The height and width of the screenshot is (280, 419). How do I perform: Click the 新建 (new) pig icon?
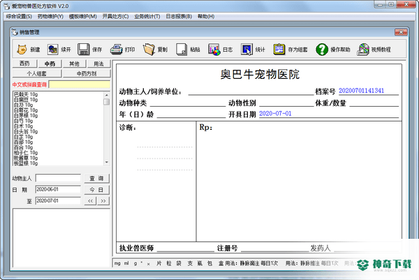pos(22,50)
